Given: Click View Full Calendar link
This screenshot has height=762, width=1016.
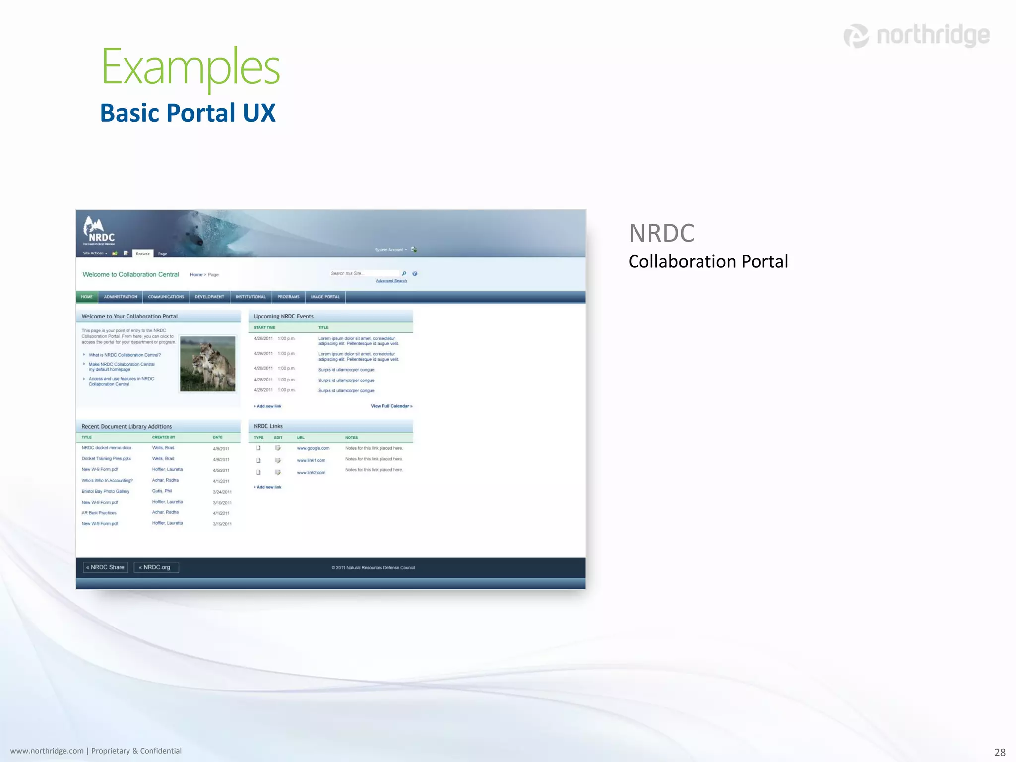Looking at the screenshot, I should [x=391, y=406].
